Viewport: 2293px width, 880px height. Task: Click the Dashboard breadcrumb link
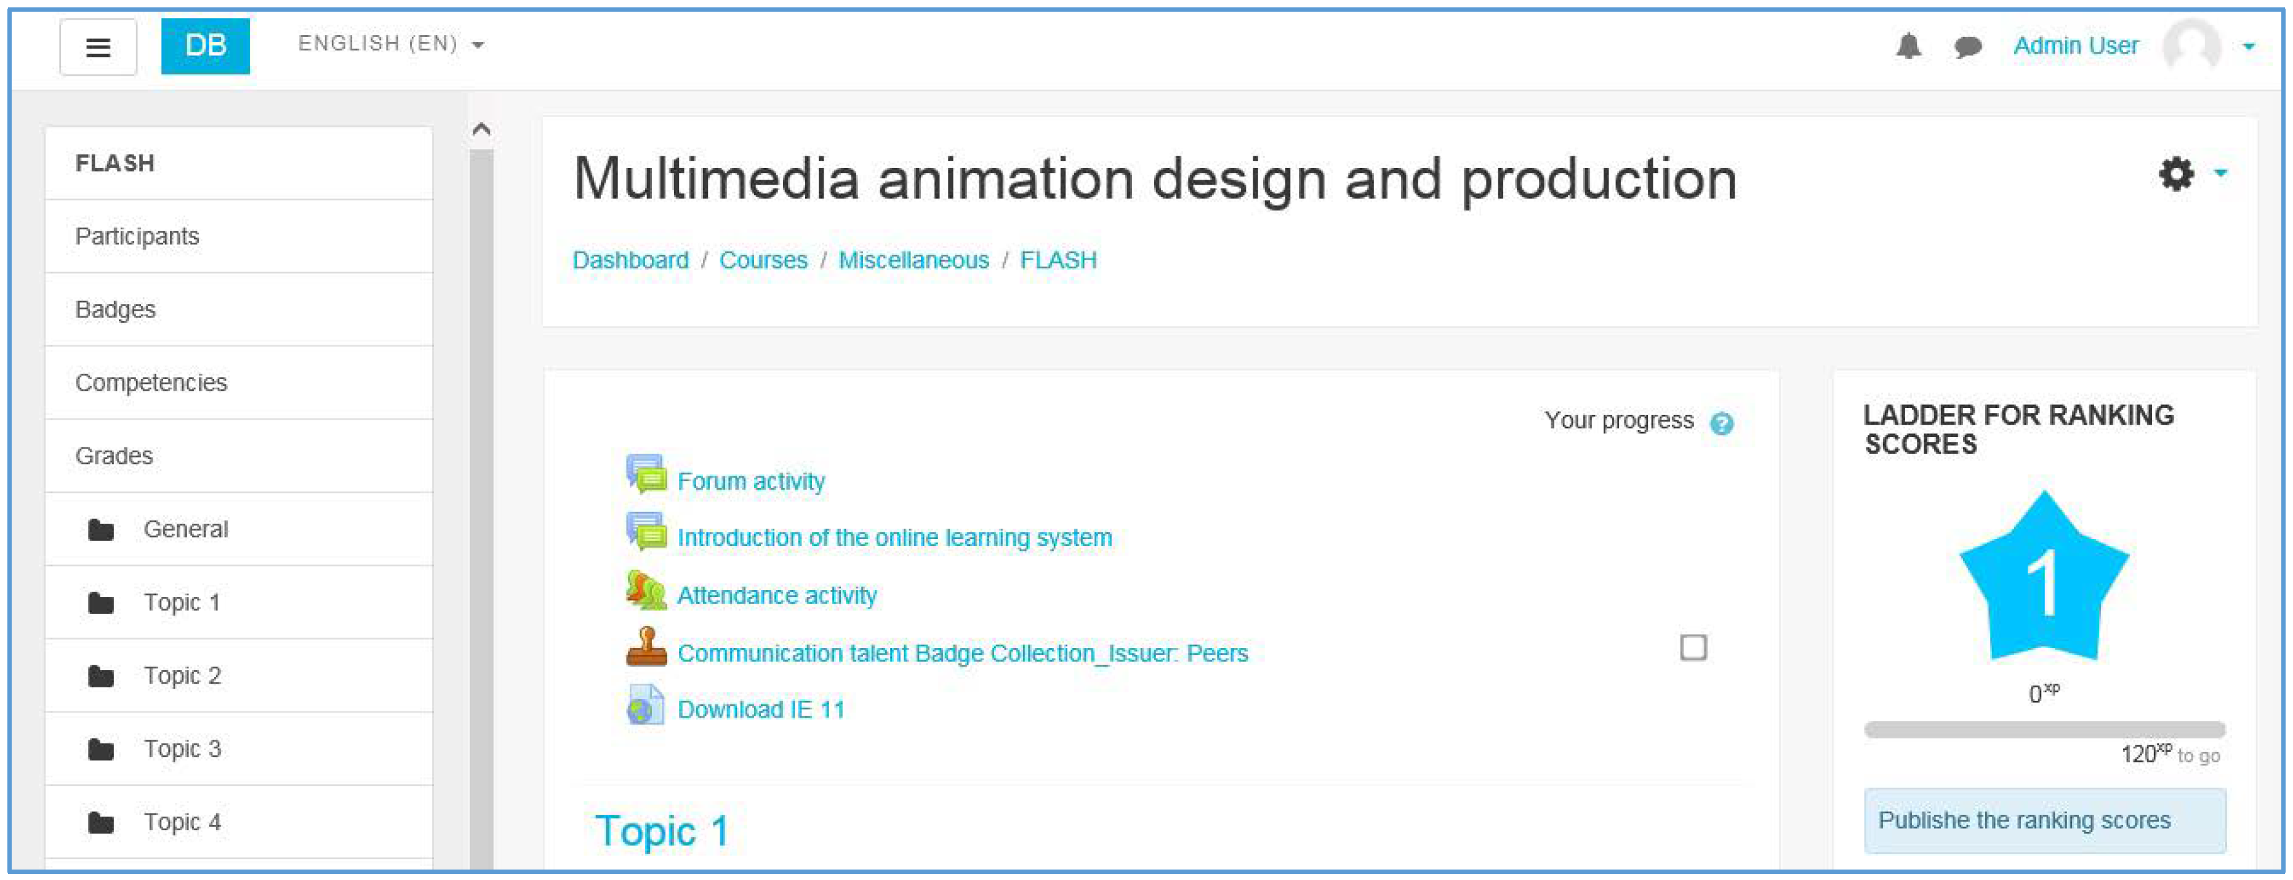(x=630, y=260)
